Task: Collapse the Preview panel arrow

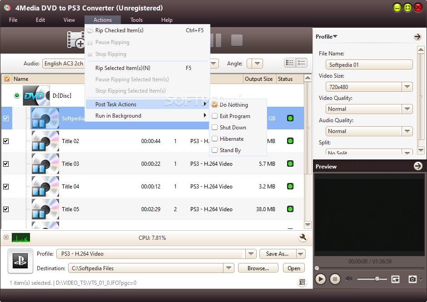Action: [418, 166]
